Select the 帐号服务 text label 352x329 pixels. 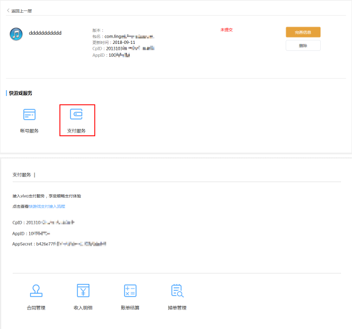(x=29, y=131)
